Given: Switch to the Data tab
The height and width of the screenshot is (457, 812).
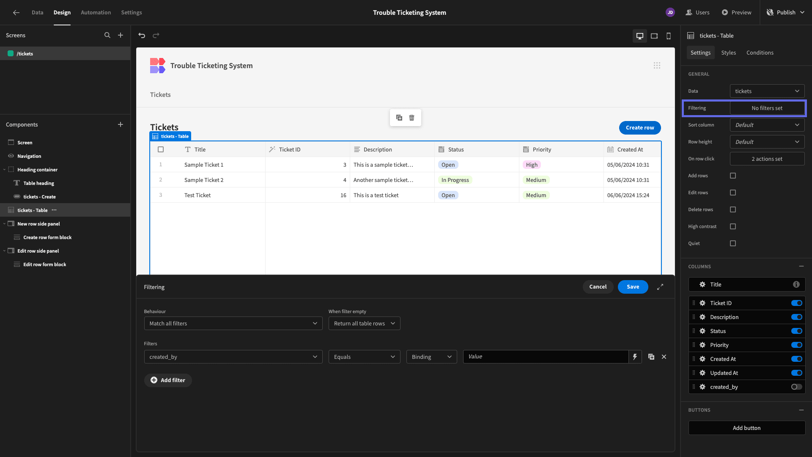Looking at the screenshot, I should (37, 13).
